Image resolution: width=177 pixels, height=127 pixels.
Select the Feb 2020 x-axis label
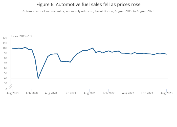pos(32,93)
